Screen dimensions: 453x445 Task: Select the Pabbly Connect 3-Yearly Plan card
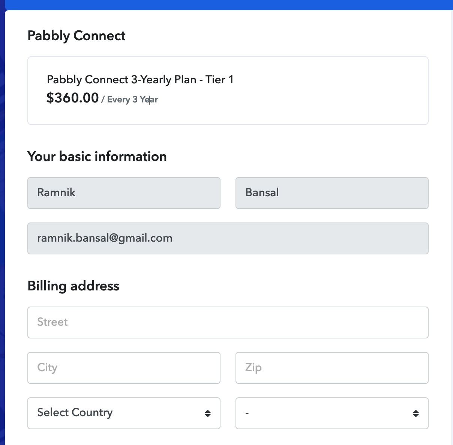228,90
